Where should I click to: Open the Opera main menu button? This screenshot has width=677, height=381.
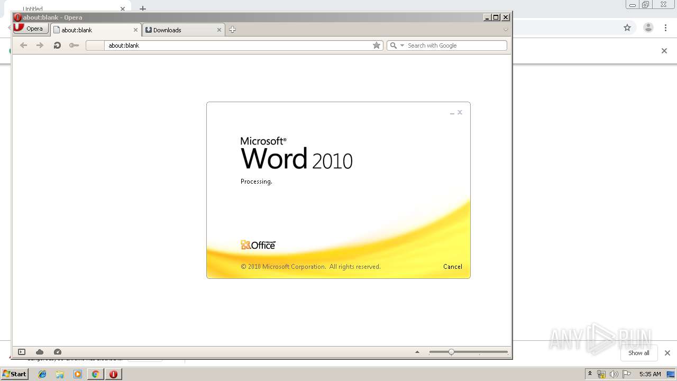pyautogui.click(x=31, y=29)
